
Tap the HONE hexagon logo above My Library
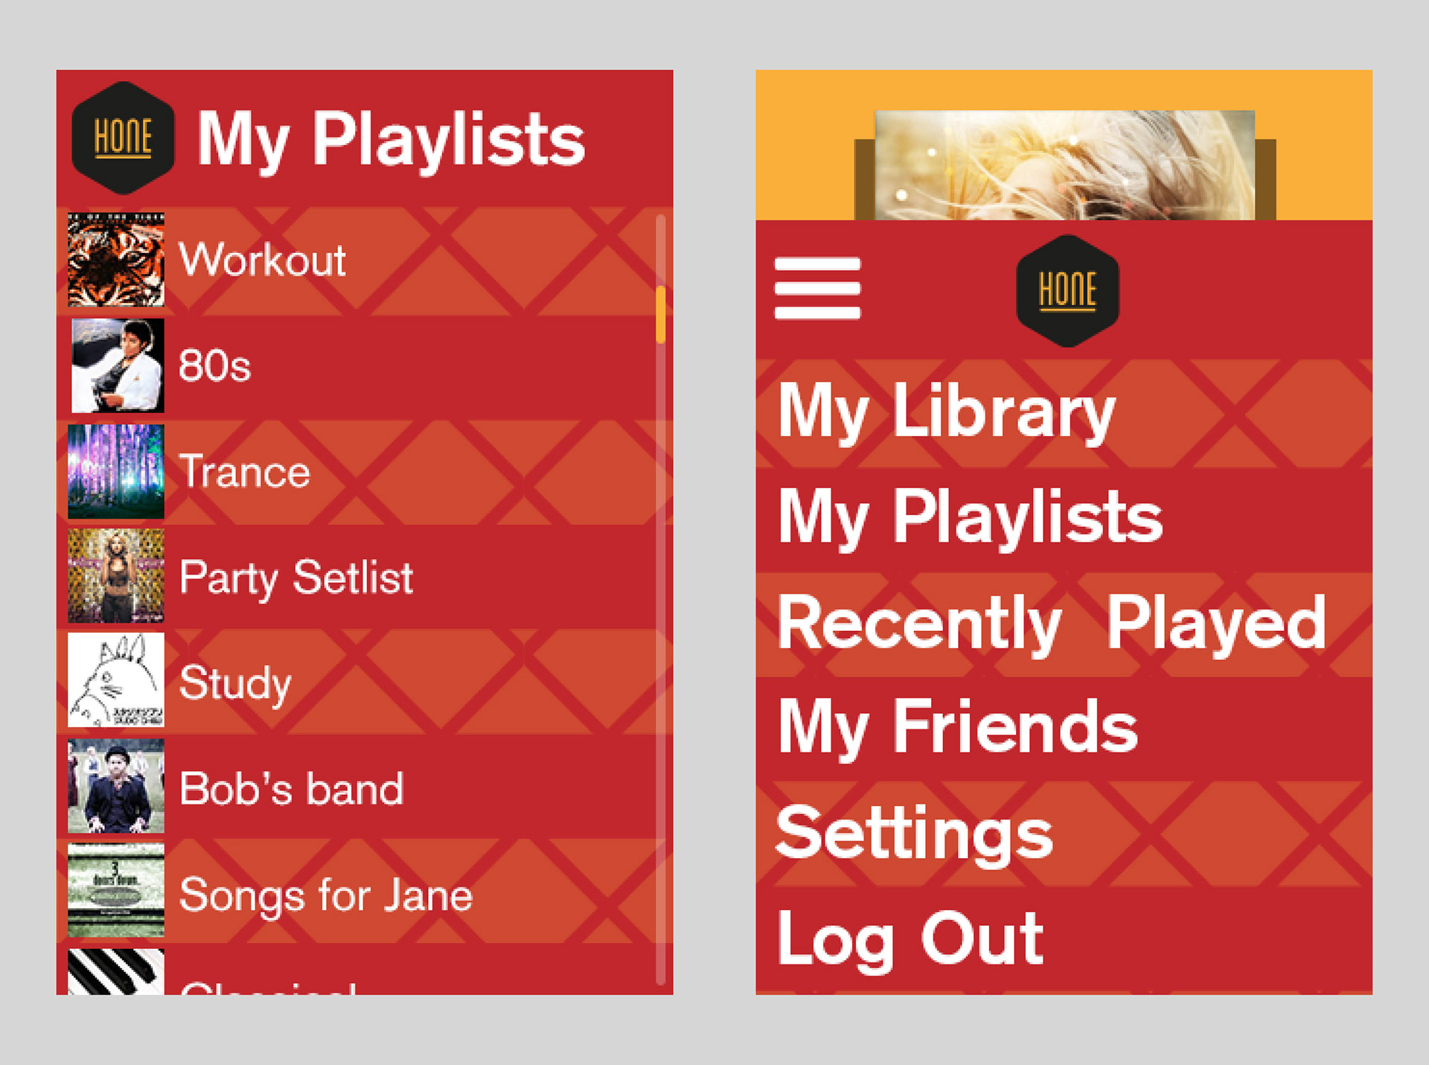[1067, 290]
